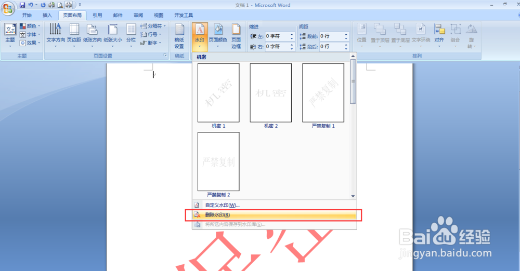
Task: Open the 分隔符 breaks dropdown
Action: pos(153,26)
